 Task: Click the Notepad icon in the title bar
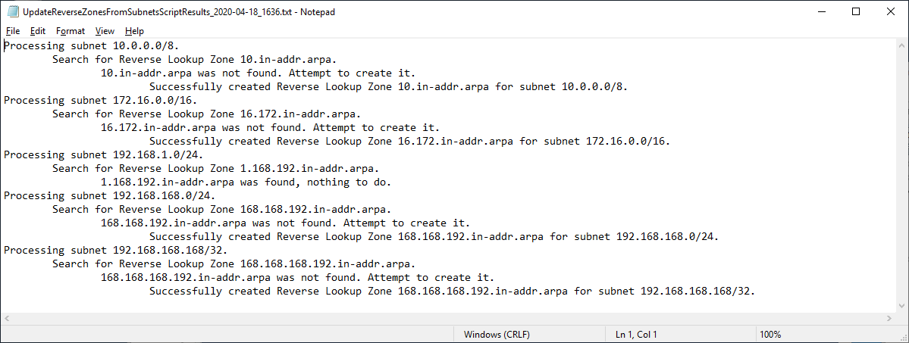pos(12,12)
